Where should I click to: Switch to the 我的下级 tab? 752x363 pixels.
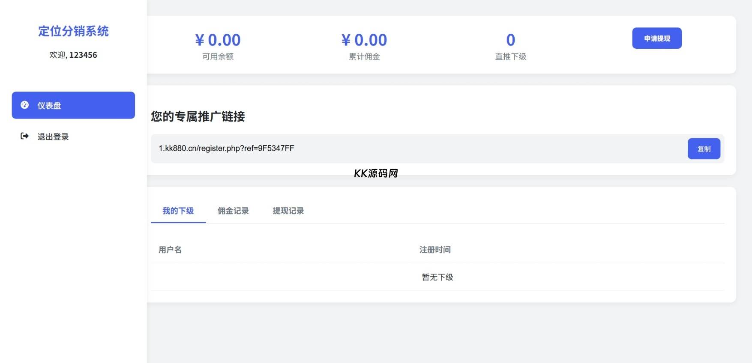point(178,211)
